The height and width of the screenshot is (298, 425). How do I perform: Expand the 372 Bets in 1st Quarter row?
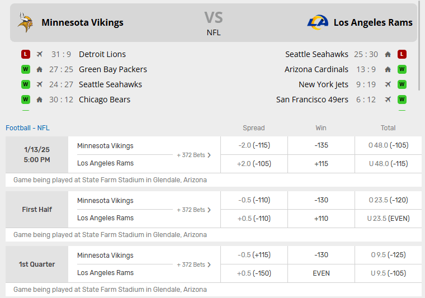tap(194, 264)
